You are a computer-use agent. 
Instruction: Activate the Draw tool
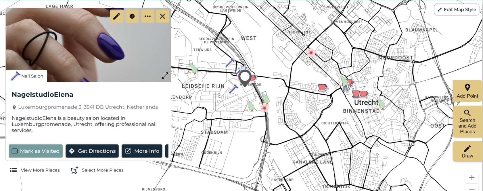pyautogui.click(x=467, y=151)
